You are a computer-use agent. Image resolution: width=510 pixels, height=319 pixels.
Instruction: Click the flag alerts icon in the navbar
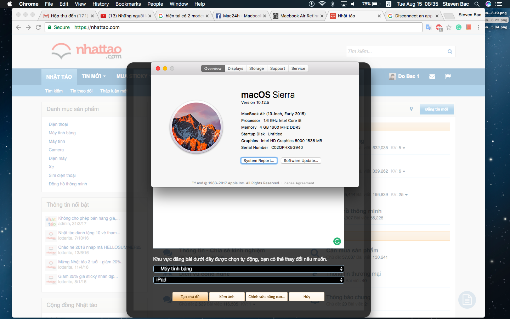pos(448,76)
